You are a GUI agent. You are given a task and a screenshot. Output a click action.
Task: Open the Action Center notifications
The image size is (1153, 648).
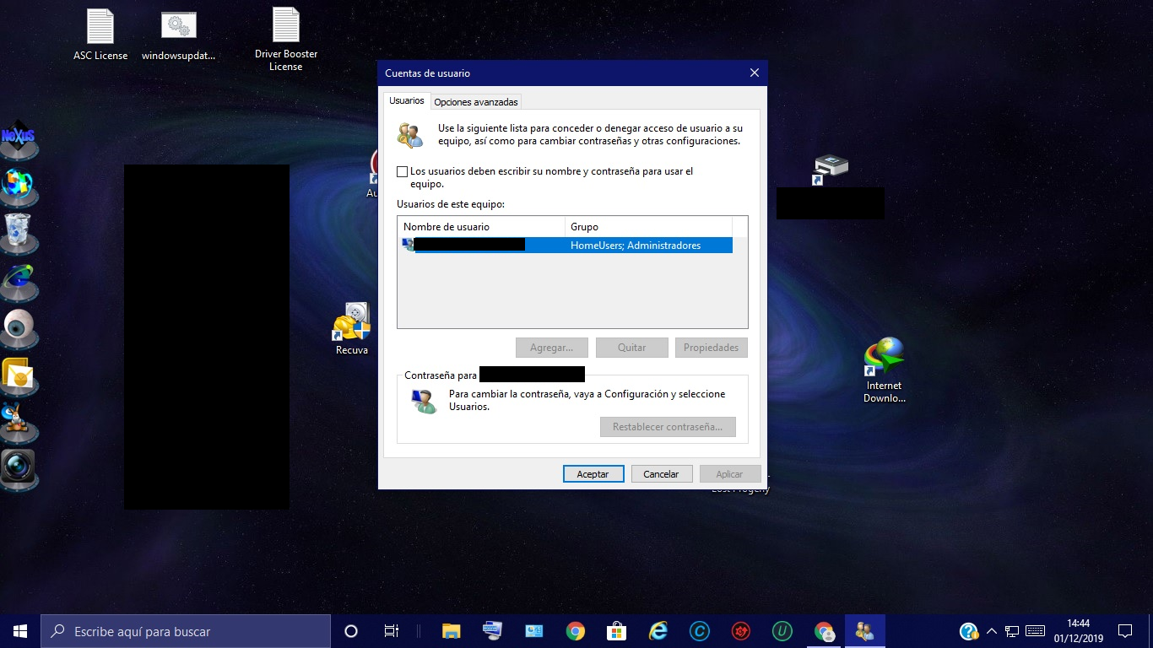coord(1125,631)
